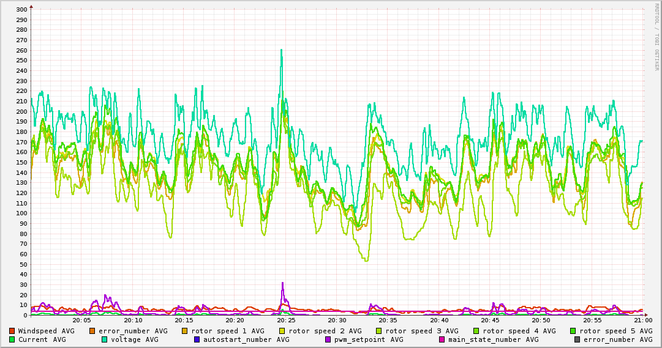Click the 0 value on the Y-axis
The width and height of the screenshot is (662, 348).
click(25, 316)
